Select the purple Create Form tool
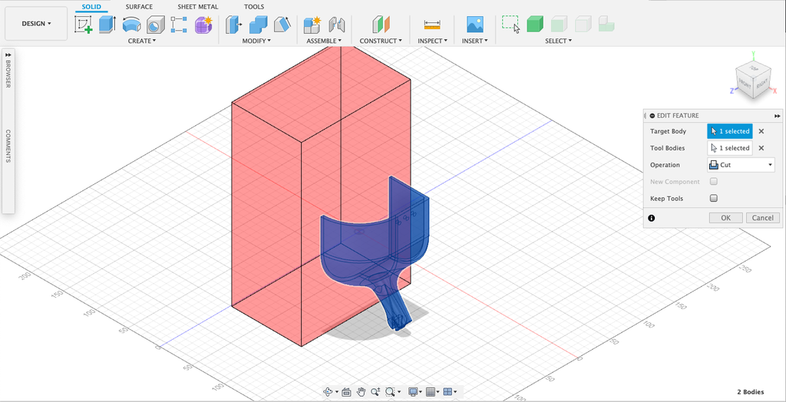786x402 pixels. pyautogui.click(x=203, y=25)
